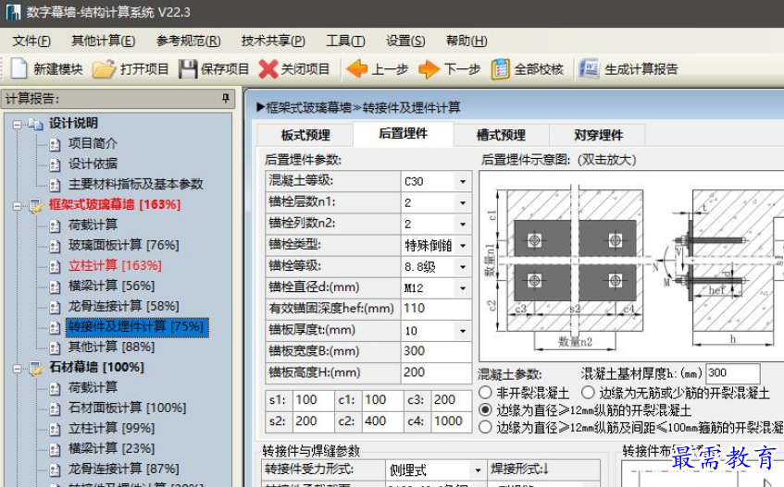Select the 后置埋件 tab
The height and width of the screenshot is (487, 784).
(403, 134)
